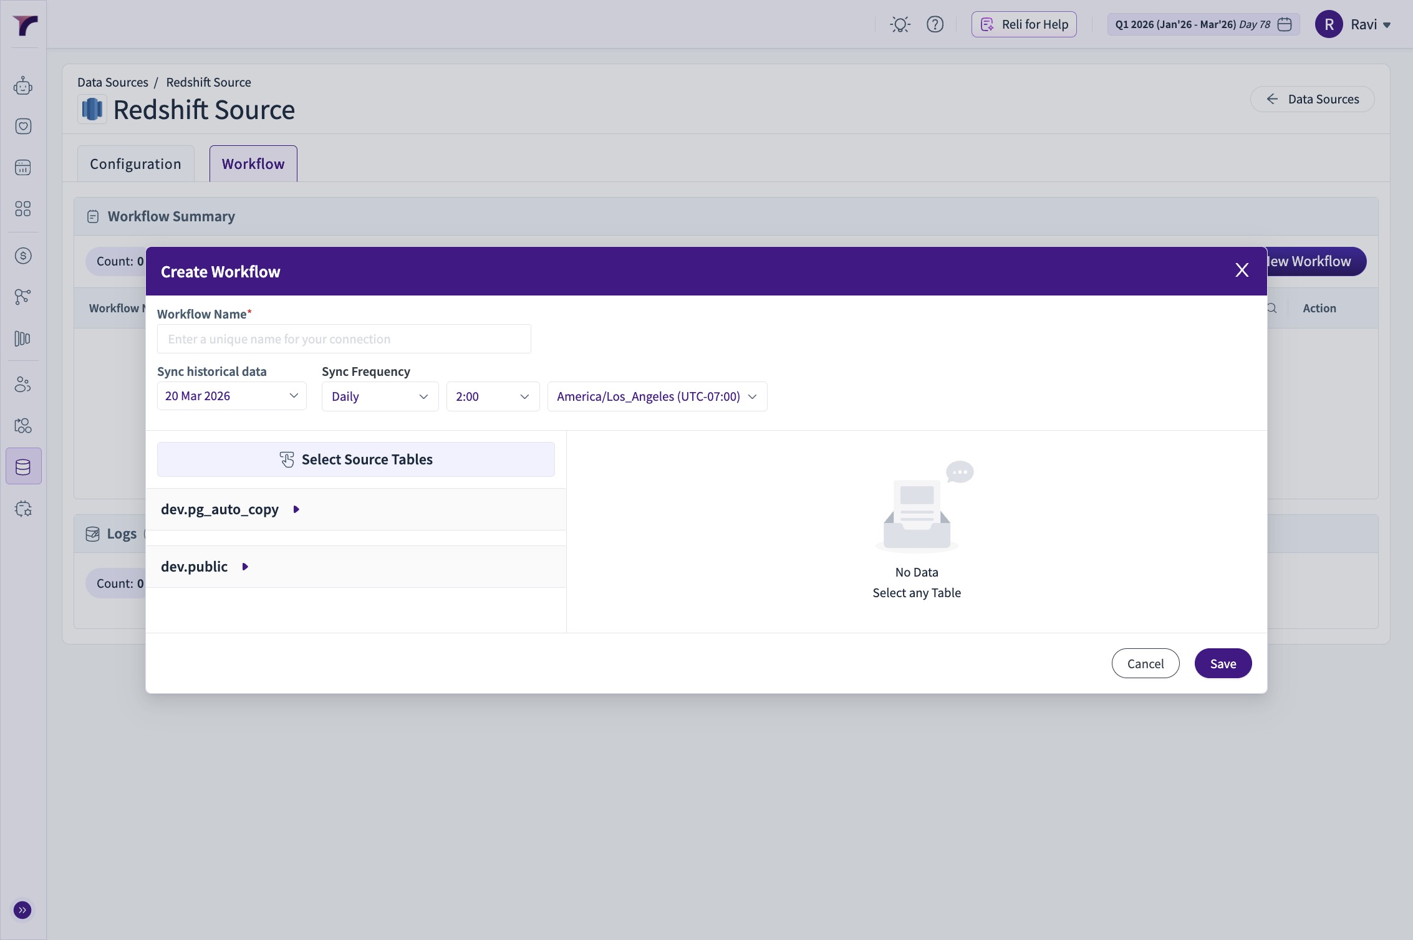1413x940 pixels.
Task: Select the Workflow tab
Action: (x=253, y=164)
